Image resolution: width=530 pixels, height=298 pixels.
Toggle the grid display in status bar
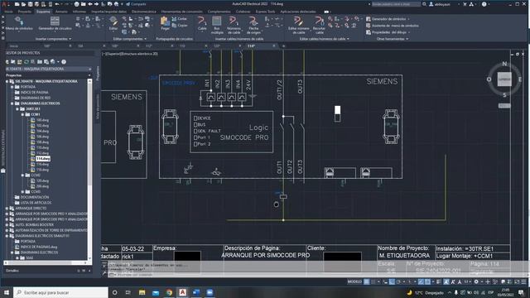click(366, 281)
